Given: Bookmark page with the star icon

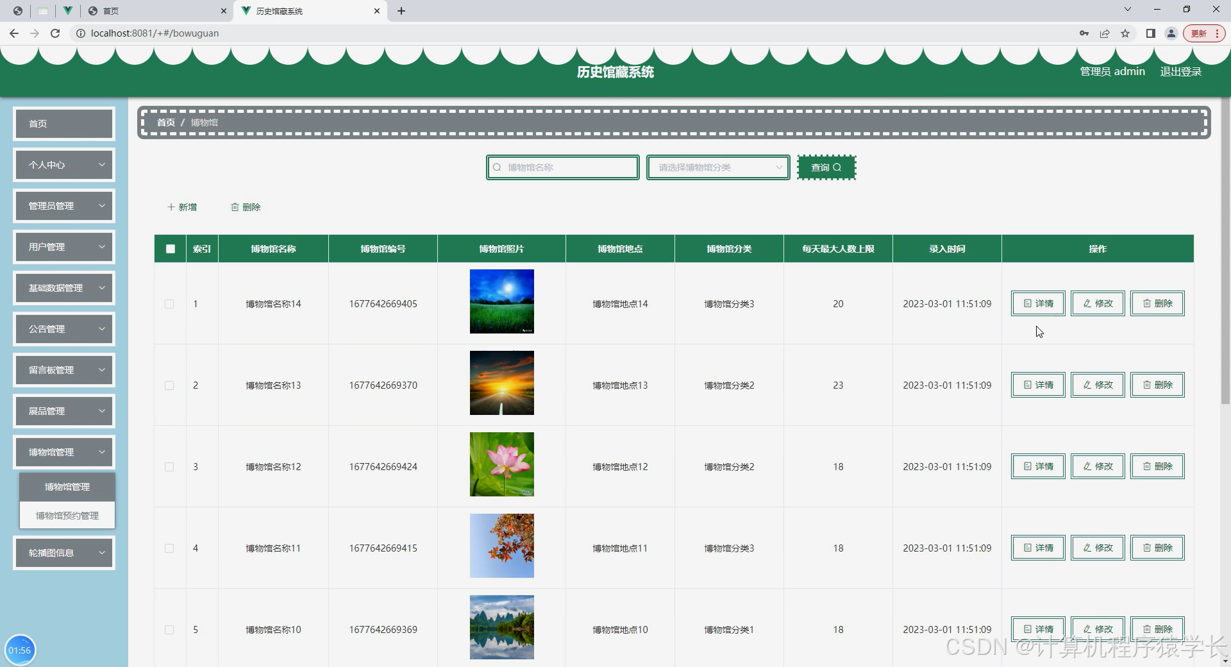Looking at the screenshot, I should [x=1125, y=33].
